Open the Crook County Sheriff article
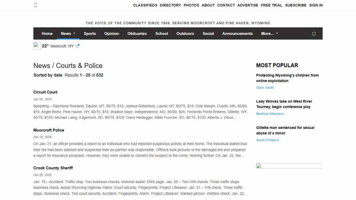This screenshot has height=200, width=356. [53, 168]
